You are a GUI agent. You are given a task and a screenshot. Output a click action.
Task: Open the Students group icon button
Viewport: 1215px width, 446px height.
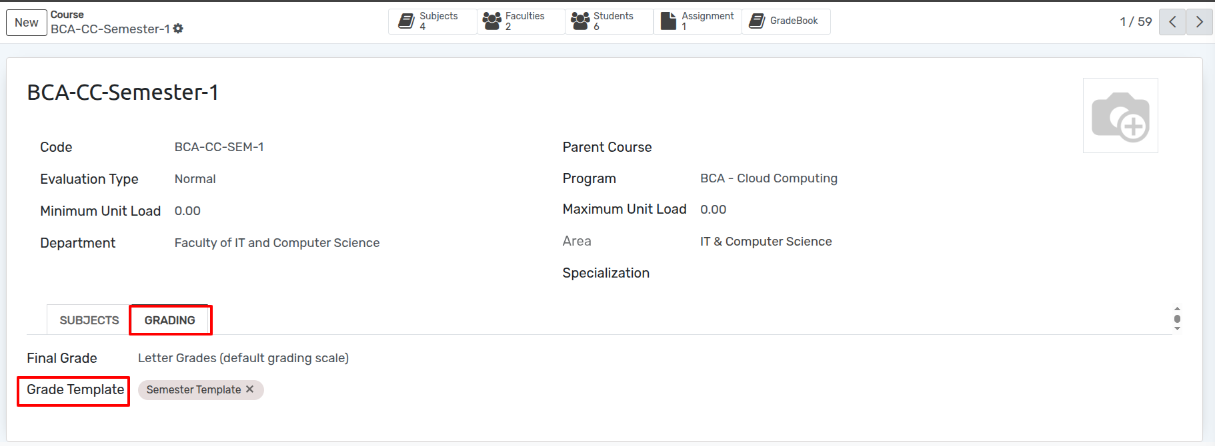(x=580, y=21)
